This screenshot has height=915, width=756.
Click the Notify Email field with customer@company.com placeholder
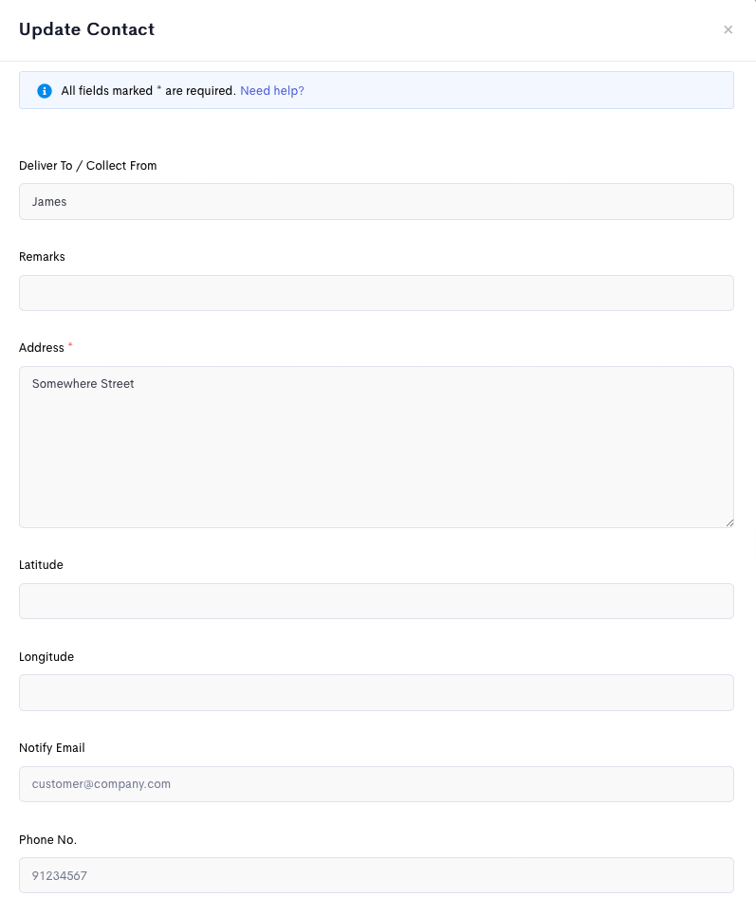(x=377, y=784)
